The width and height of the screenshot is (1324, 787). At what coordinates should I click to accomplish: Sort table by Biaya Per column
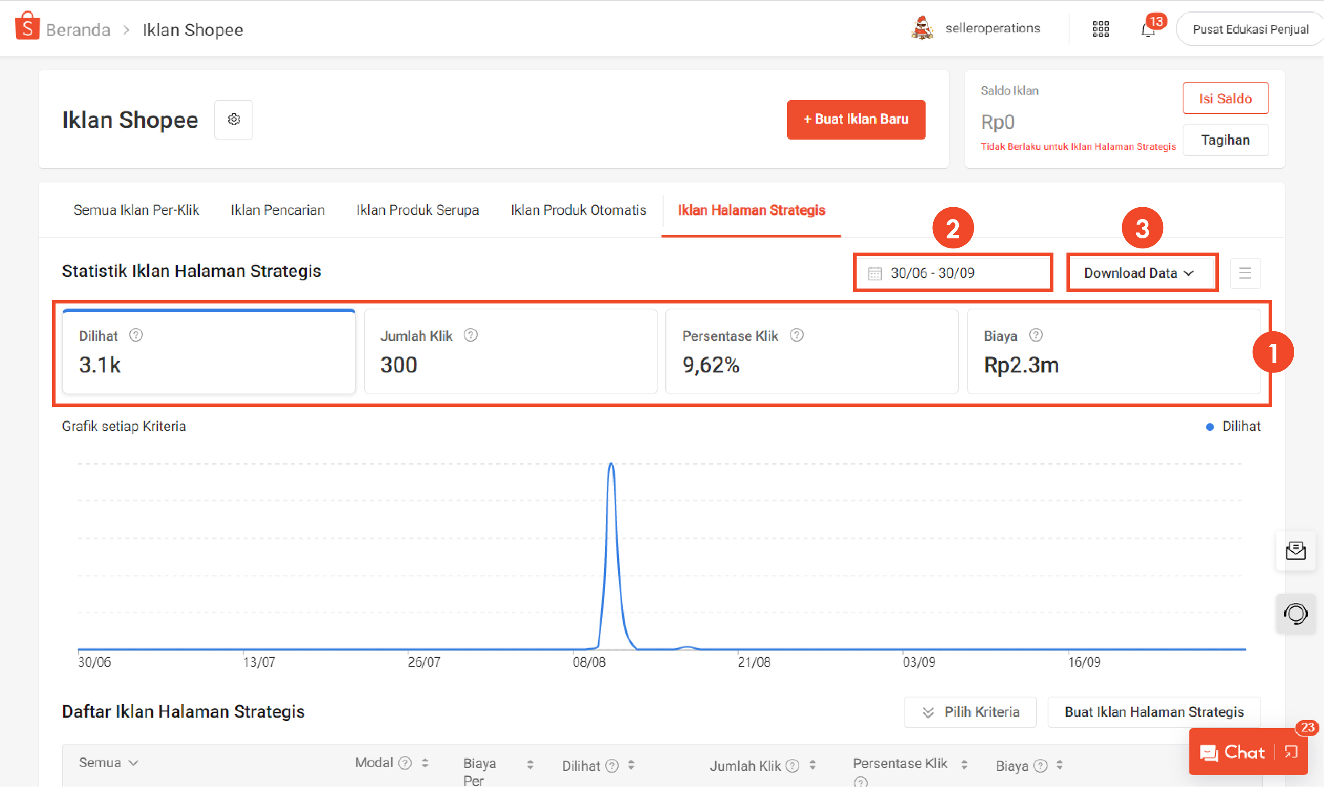530,765
